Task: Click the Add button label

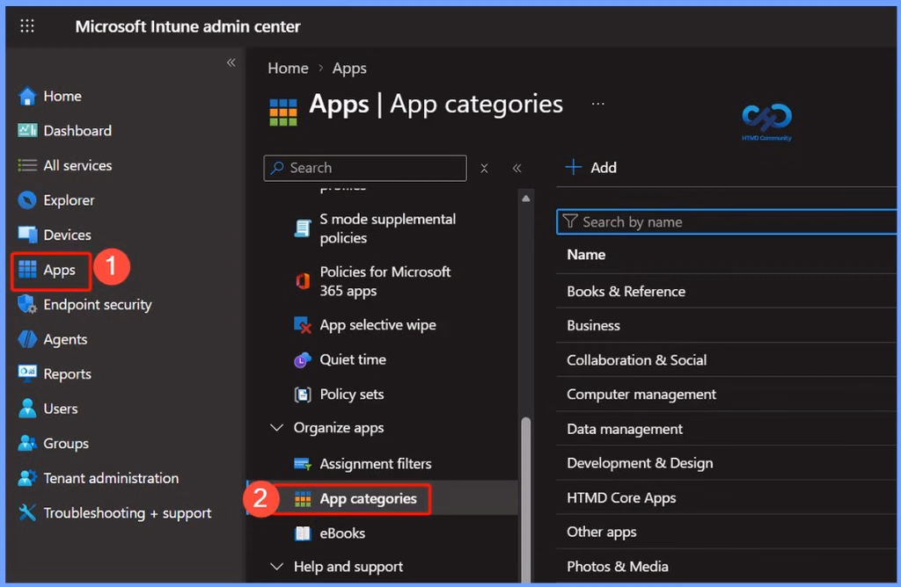Action: [x=604, y=168]
